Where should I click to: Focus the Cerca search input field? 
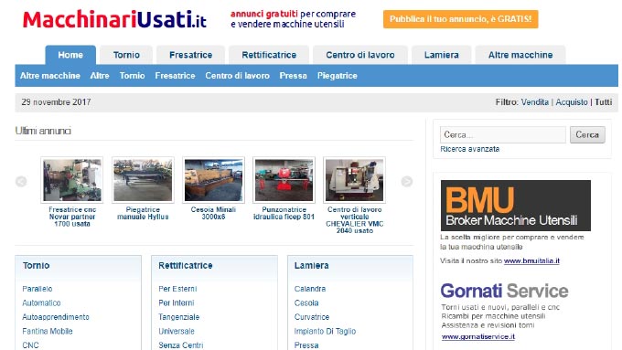point(503,134)
